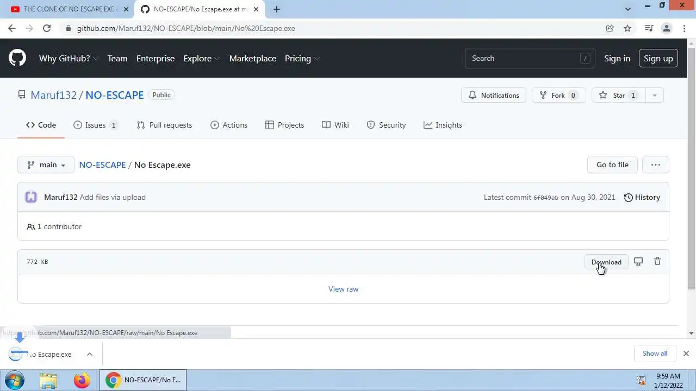
Task: Open Windows Explorer from taskbar
Action: point(48,380)
